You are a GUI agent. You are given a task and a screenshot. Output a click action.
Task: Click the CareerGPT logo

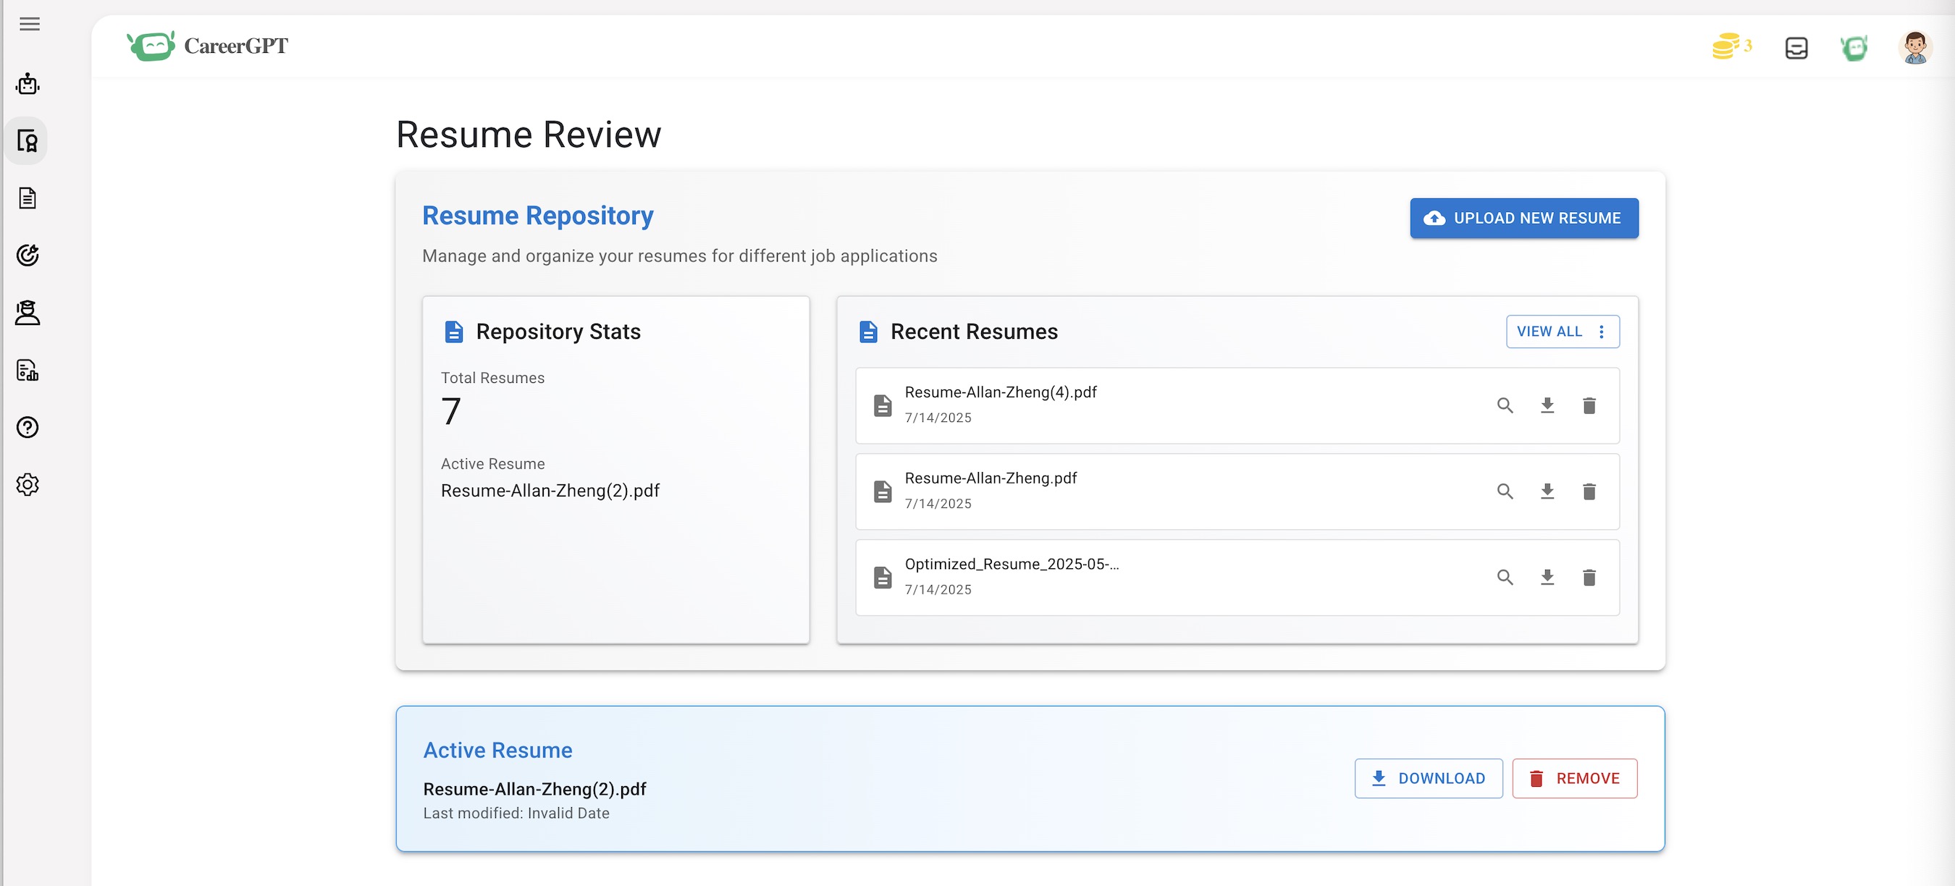coord(207,46)
